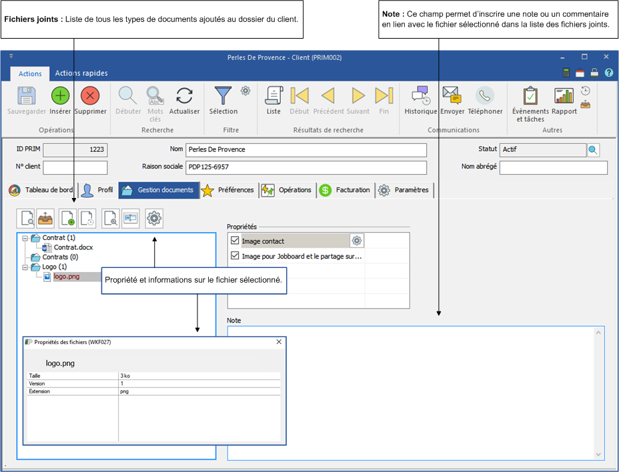This screenshot has width=619, height=472.
Task: Open settings gear beside Image contact
Action: tap(357, 241)
